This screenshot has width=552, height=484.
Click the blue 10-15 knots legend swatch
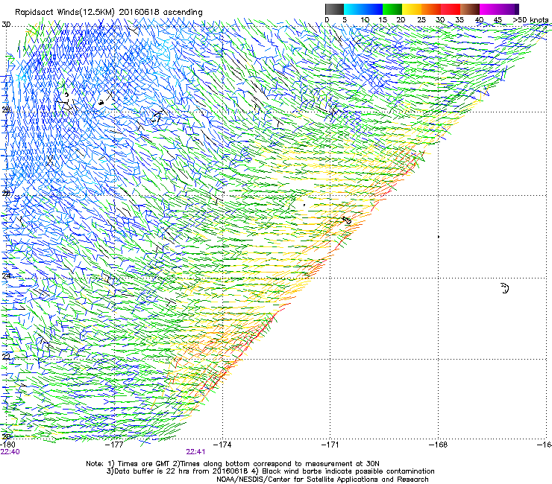point(373,9)
